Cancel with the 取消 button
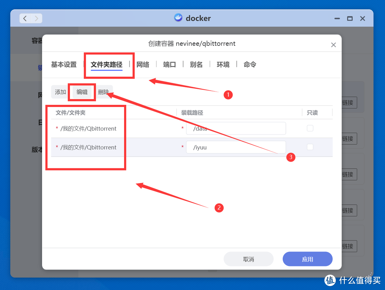Image resolution: width=385 pixels, height=290 pixels. (x=248, y=259)
